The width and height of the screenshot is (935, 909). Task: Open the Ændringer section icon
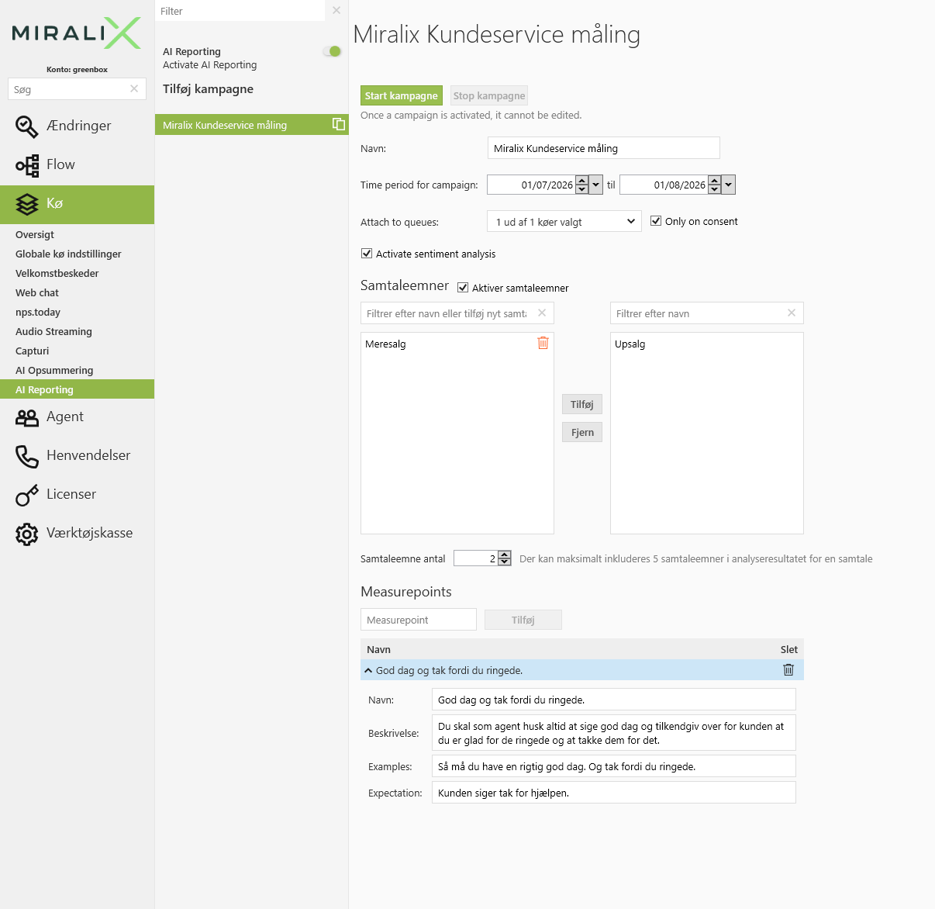point(27,126)
